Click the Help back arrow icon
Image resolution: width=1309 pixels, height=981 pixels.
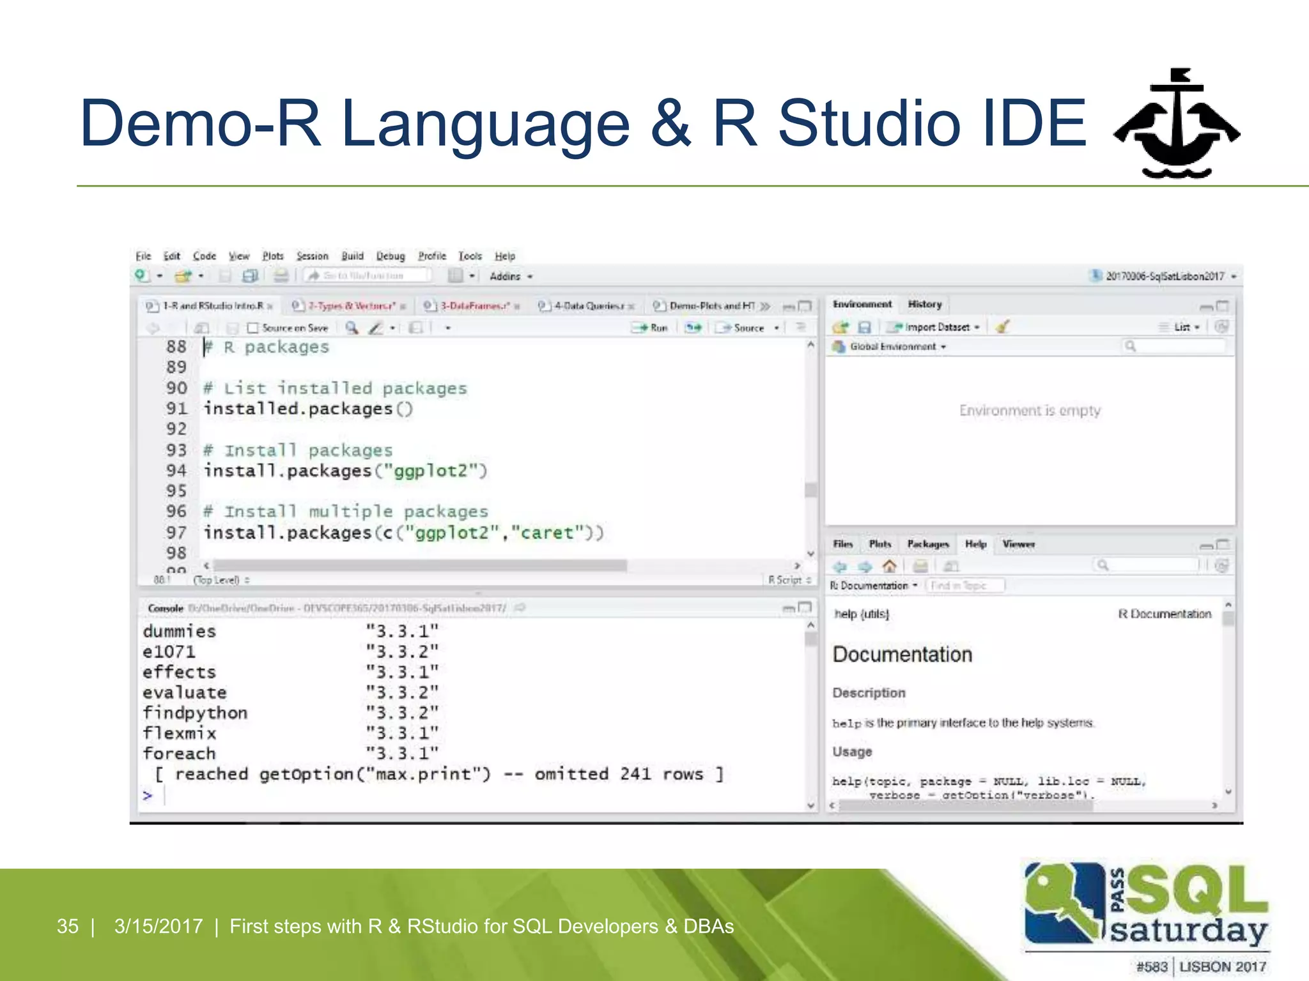(840, 566)
